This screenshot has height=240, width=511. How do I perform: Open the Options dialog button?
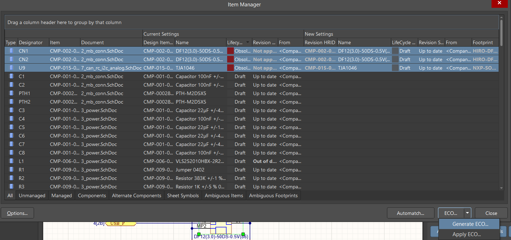coord(17,213)
